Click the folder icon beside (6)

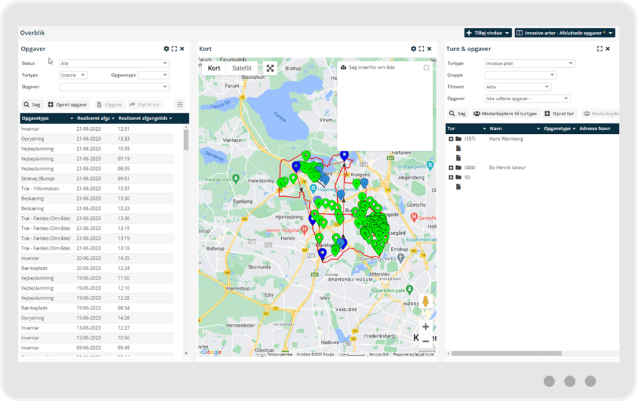pyautogui.click(x=458, y=177)
